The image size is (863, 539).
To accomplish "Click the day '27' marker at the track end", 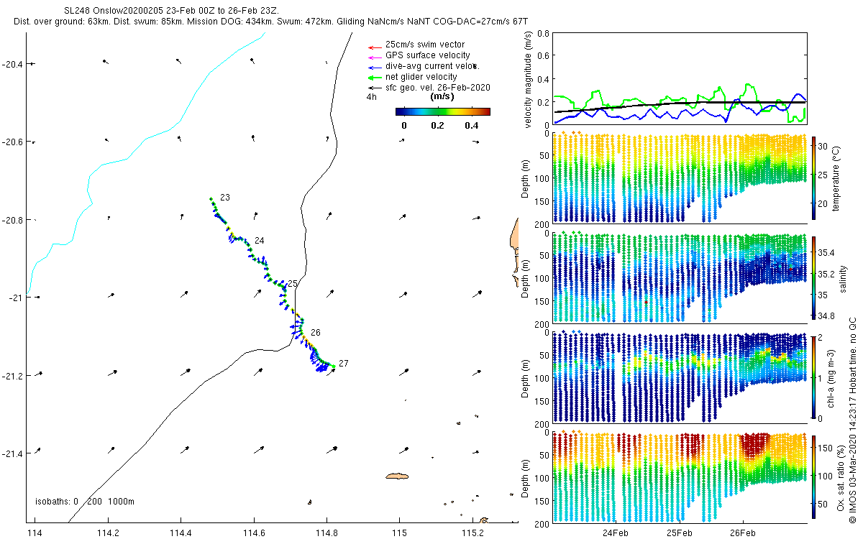I will (x=344, y=364).
